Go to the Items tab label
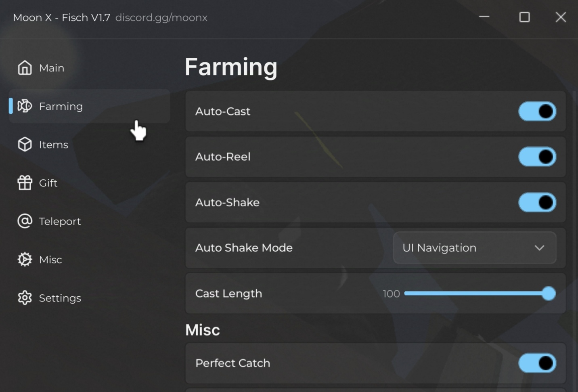This screenshot has height=392, width=578. pyautogui.click(x=54, y=145)
